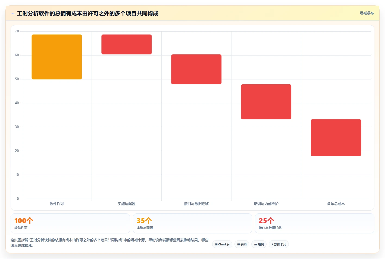Click the 100个 figure in the stat card

24,221
